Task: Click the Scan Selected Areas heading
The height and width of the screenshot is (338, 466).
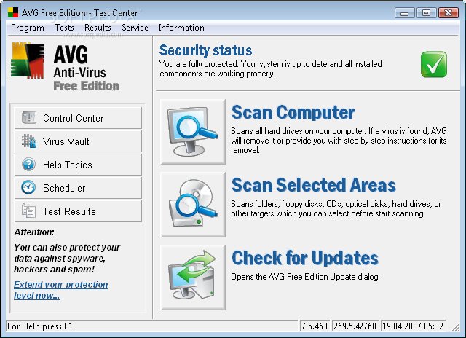Action: (314, 185)
